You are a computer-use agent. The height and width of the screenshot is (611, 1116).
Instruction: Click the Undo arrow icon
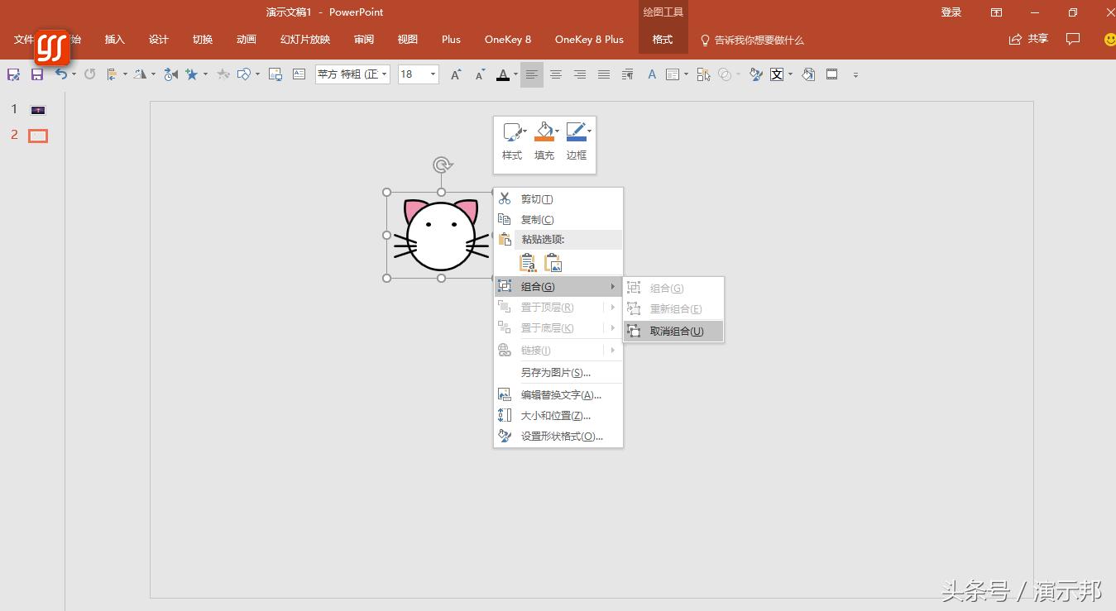60,74
